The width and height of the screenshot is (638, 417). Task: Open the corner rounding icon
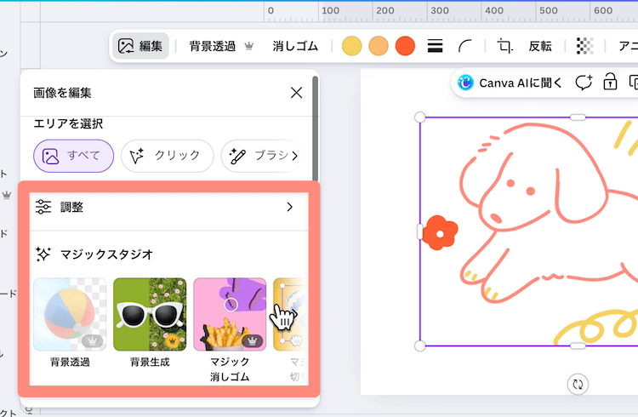point(465,46)
